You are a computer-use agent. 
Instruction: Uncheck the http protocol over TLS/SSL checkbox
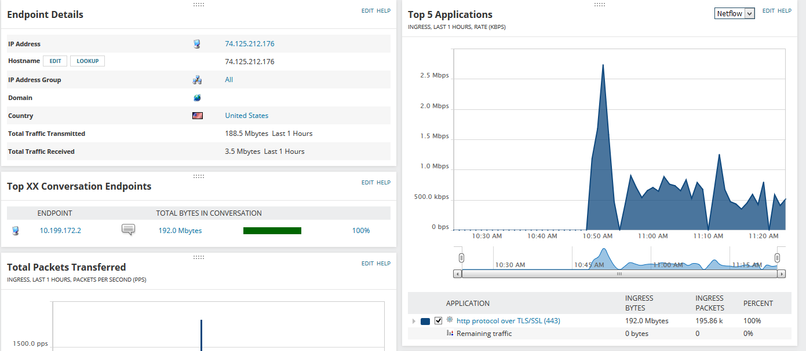(x=439, y=320)
